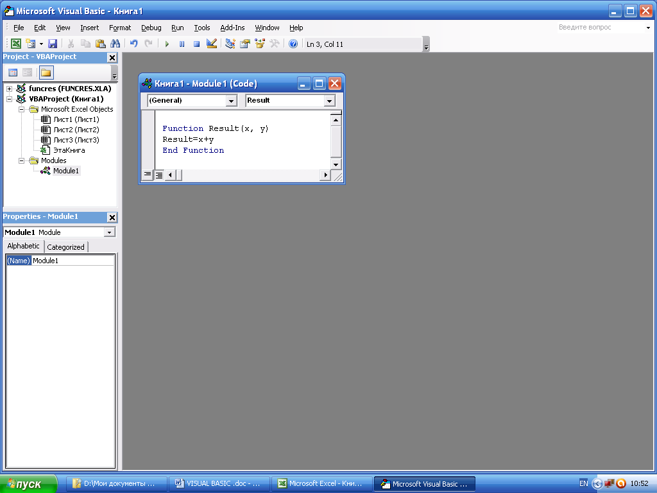This screenshot has height=493, width=657.
Task: Switch to the Alphabetic properties tab
Action: pyautogui.click(x=24, y=246)
